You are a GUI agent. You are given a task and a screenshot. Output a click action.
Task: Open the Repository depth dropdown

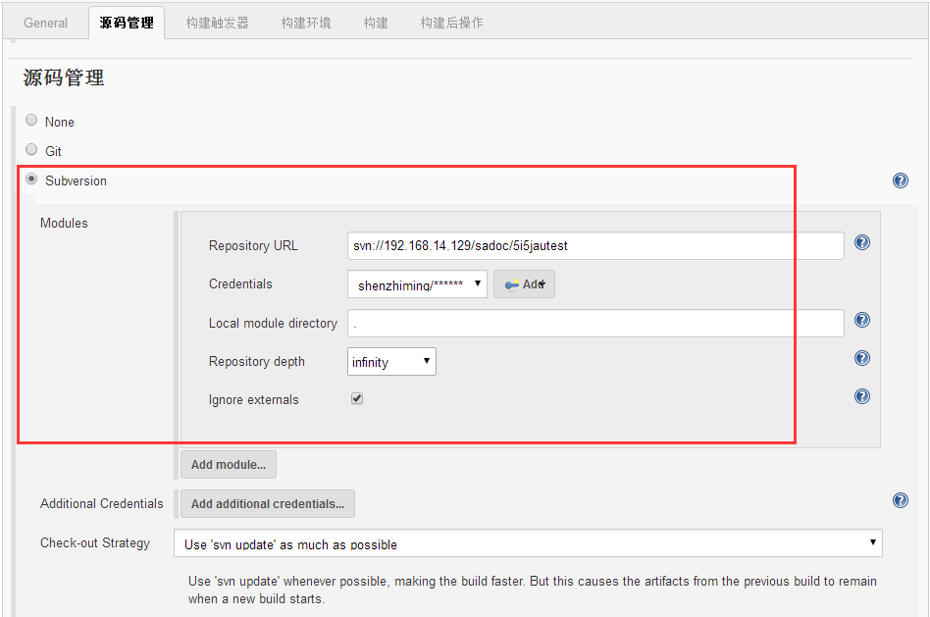pos(391,361)
